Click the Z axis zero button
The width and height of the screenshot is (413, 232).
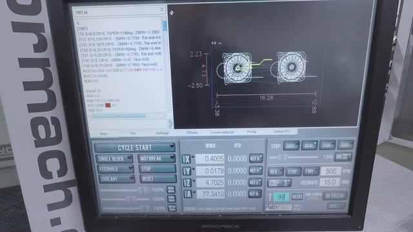(x=186, y=182)
